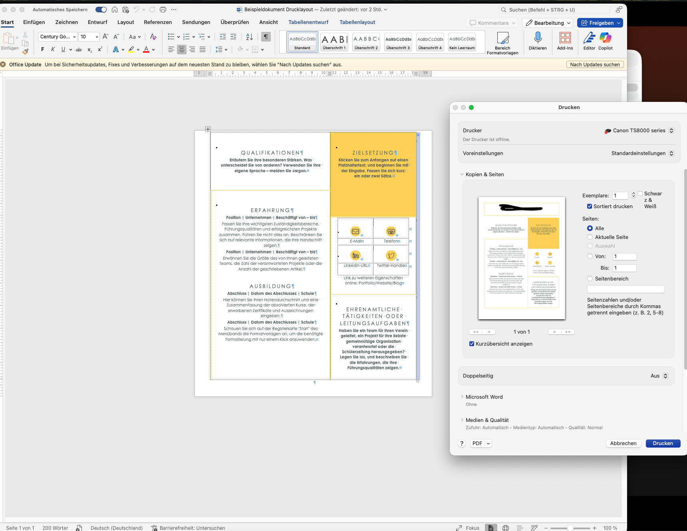This screenshot has height=531, width=687.
Task: Click the sort A-Z icon
Action: click(x=250, y=37)
